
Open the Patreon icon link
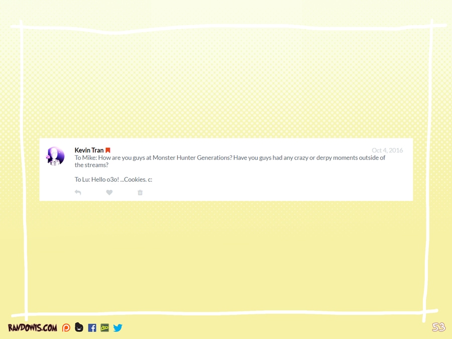(66, 328)
